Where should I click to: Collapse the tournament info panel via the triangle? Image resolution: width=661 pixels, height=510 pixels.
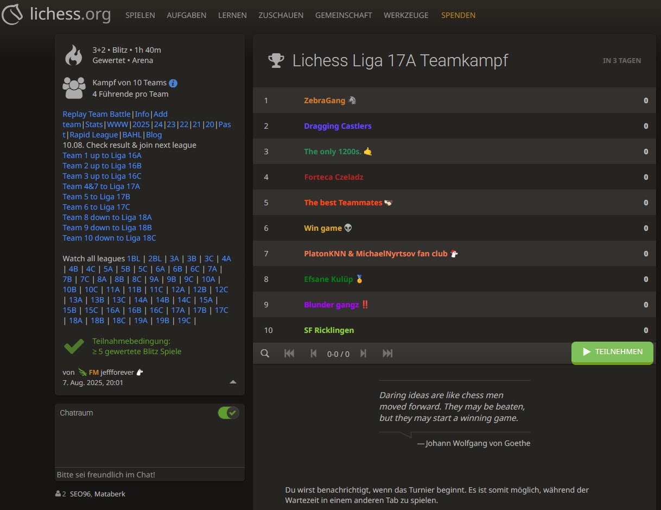pos(233,382)
